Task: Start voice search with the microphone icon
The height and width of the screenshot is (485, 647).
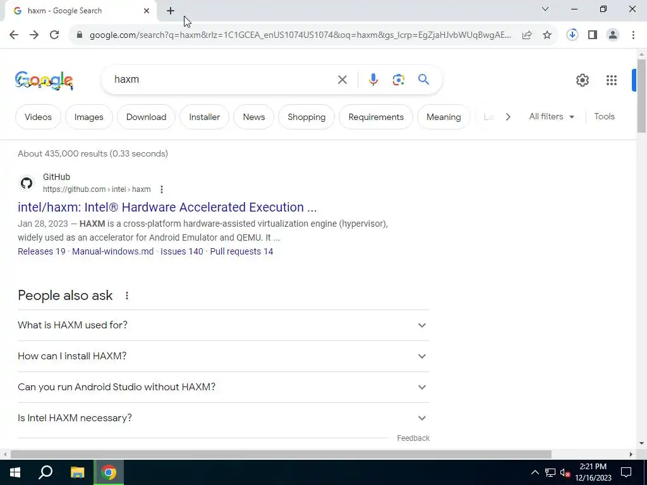Action: (373, 80)
